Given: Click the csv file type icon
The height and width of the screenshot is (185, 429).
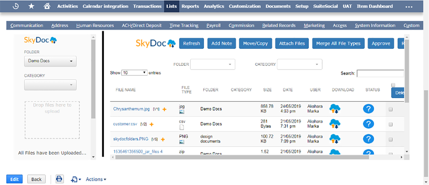Looking at the screenshot, I should coord(182,128).
